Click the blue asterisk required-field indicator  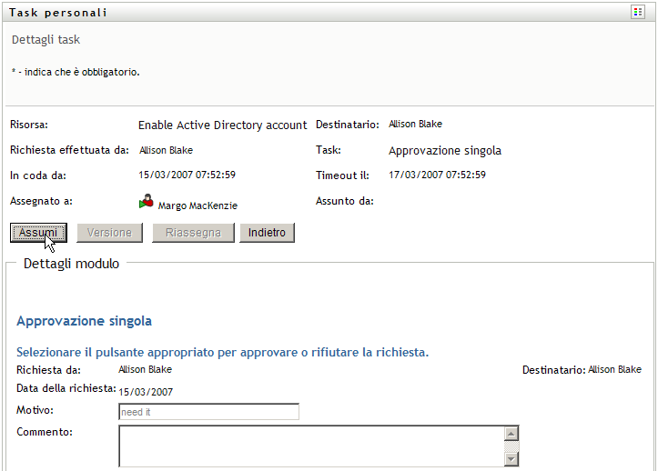(14, 72)
